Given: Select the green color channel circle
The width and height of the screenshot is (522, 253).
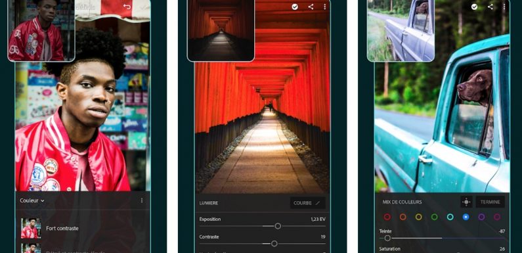Looking at the screenshot, I should [435, 217].
